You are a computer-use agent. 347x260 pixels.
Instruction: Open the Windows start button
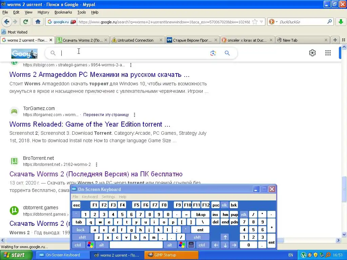click(x=16, y=255)
